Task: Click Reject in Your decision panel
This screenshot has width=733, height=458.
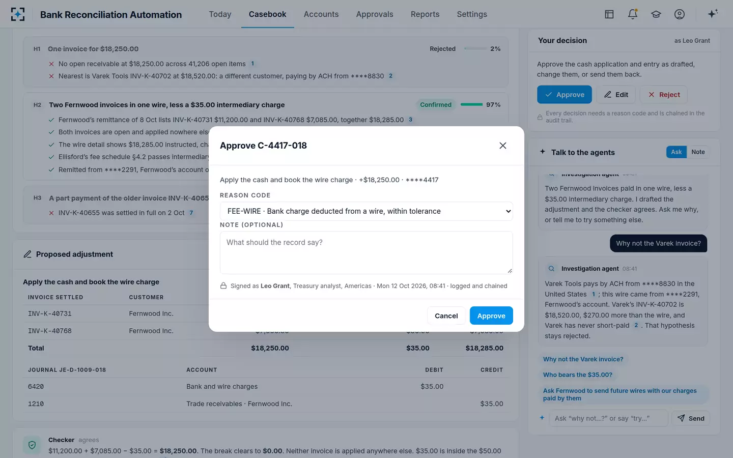Action: tap(664, 95)
